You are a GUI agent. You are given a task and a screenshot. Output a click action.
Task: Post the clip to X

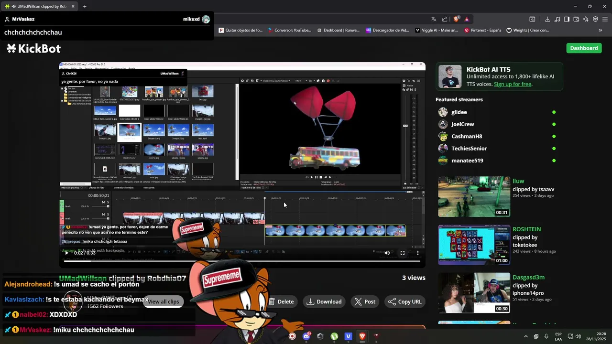click(x=365, y=301)
